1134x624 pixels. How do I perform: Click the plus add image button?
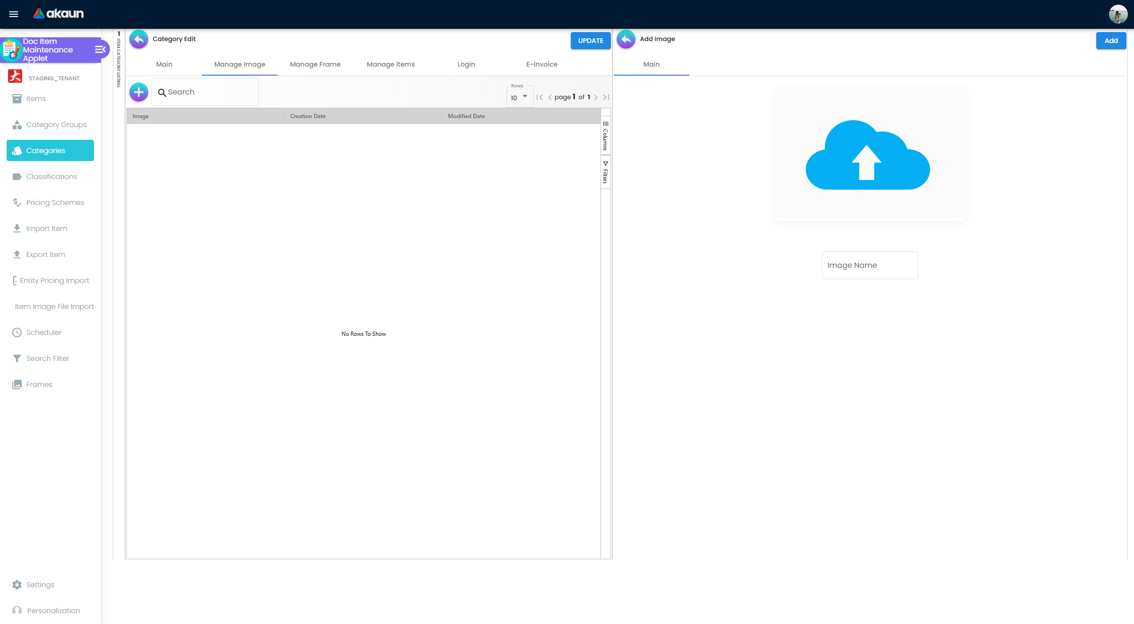coord(139,92)
